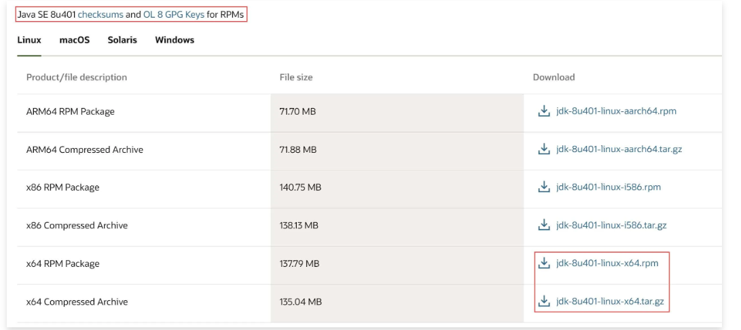
Task: Download jdk-8u401-linux-aarch64.tar.gz file link
Action: [x=619, y=149]
